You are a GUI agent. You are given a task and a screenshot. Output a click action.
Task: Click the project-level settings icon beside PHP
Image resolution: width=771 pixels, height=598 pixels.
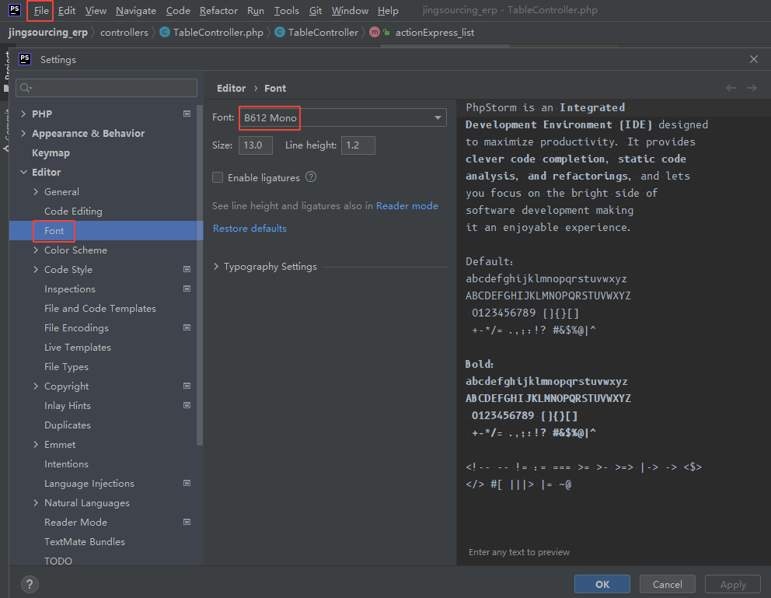[x=187, y=114]
